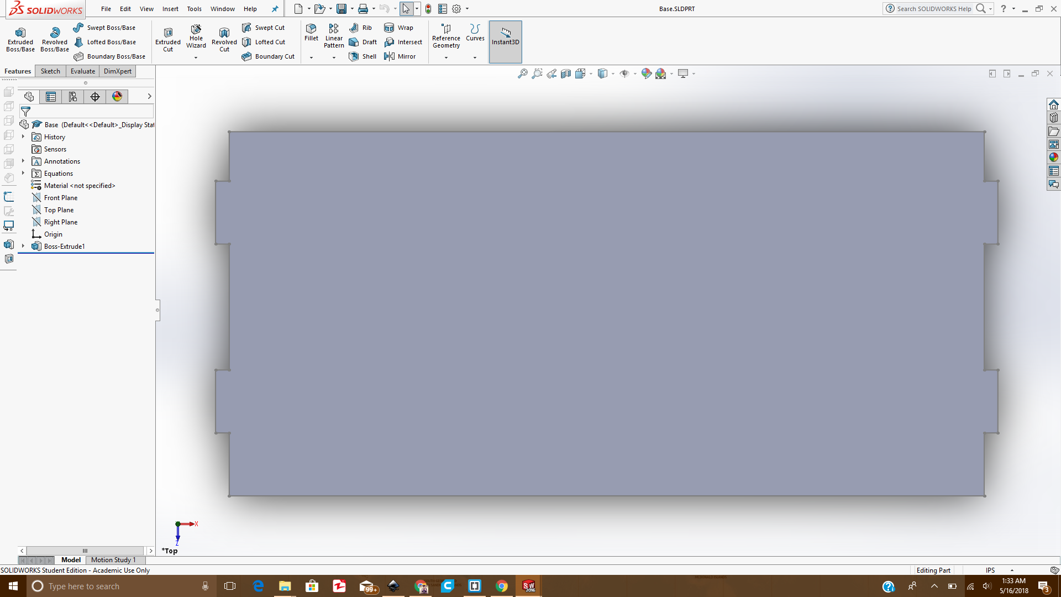
Task: Open the Insert menu
Action: tap(170, 9)
